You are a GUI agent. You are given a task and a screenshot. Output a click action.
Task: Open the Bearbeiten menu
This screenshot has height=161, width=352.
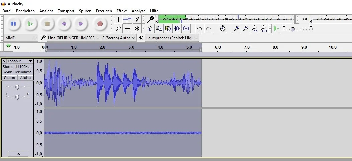pyautogui.click(x=25, y=11)
